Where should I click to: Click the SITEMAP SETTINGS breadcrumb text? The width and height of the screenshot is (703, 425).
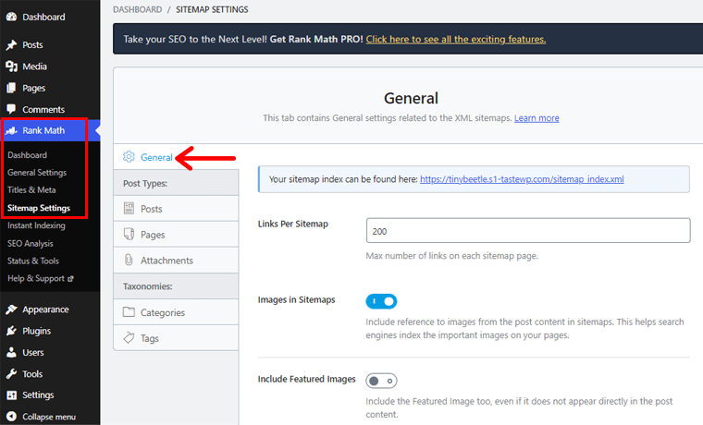[212, 9]
